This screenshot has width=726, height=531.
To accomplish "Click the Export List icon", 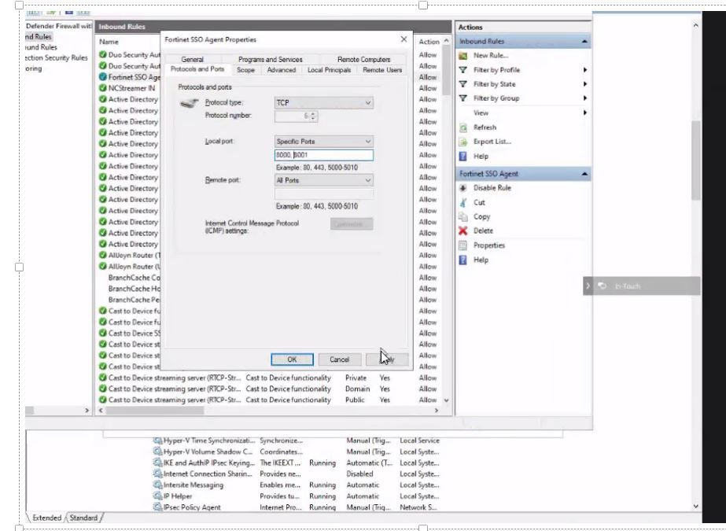I will (x=463, y=142).
